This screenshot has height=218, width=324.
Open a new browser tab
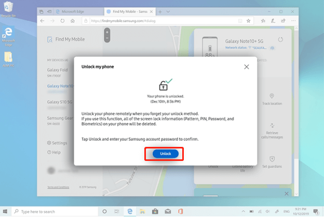[x=160, y=12]
